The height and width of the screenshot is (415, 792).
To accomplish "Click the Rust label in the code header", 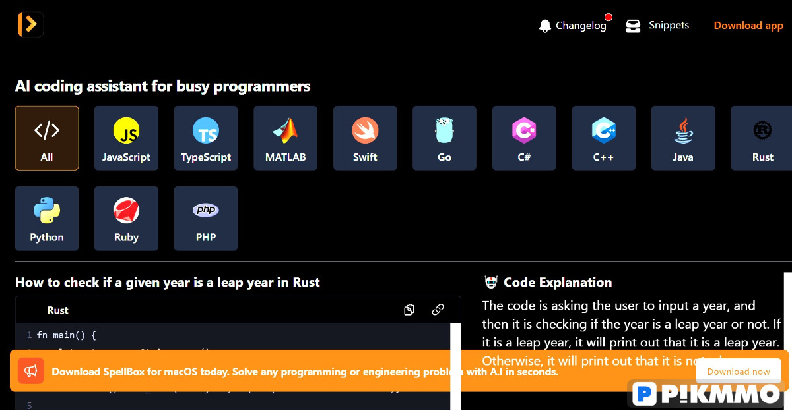I will click(58, 310).
